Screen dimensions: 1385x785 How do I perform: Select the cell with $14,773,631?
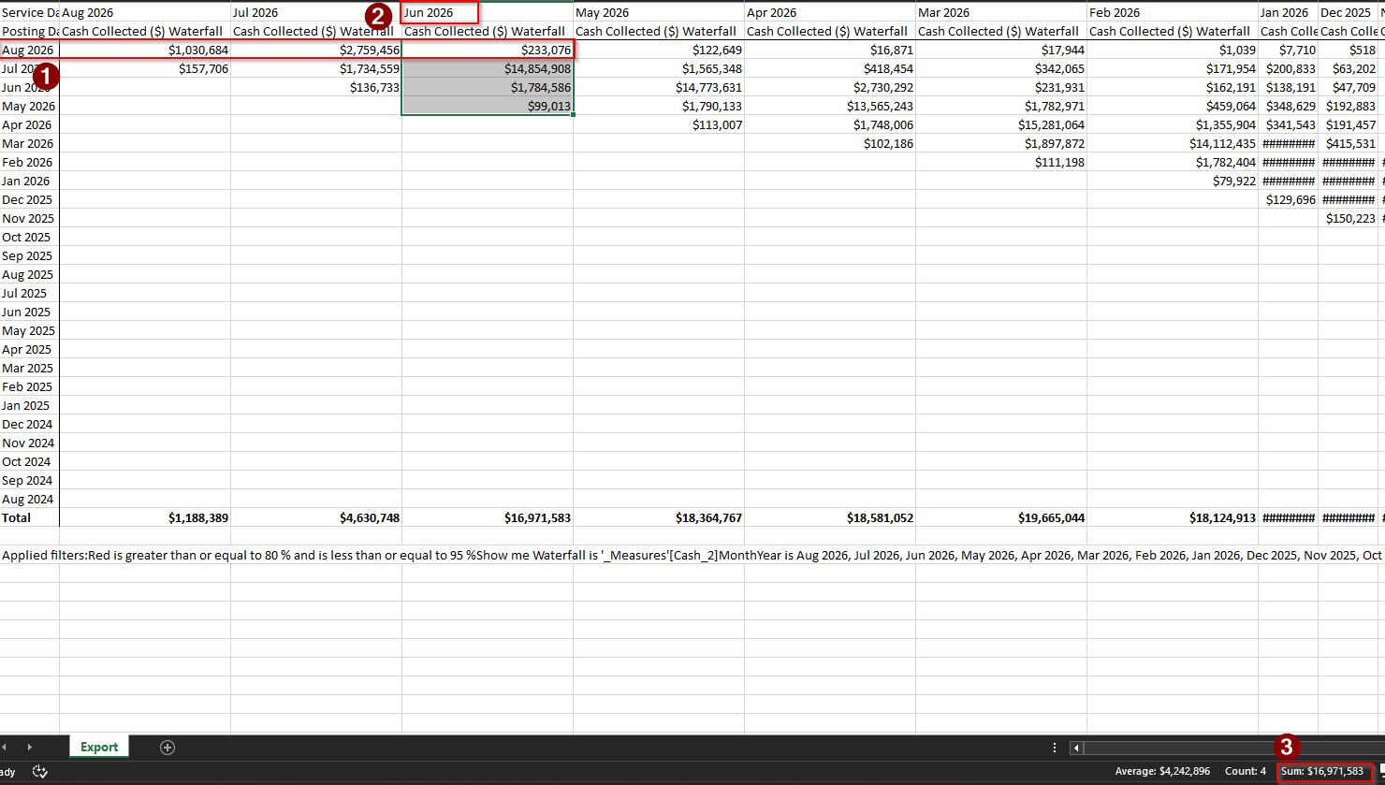[659, 87]
